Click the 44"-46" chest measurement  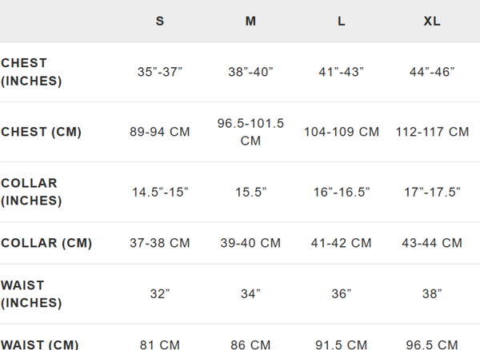click(432, 72)
